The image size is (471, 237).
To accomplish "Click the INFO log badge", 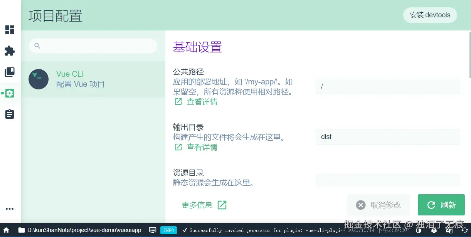I will 169,230.
